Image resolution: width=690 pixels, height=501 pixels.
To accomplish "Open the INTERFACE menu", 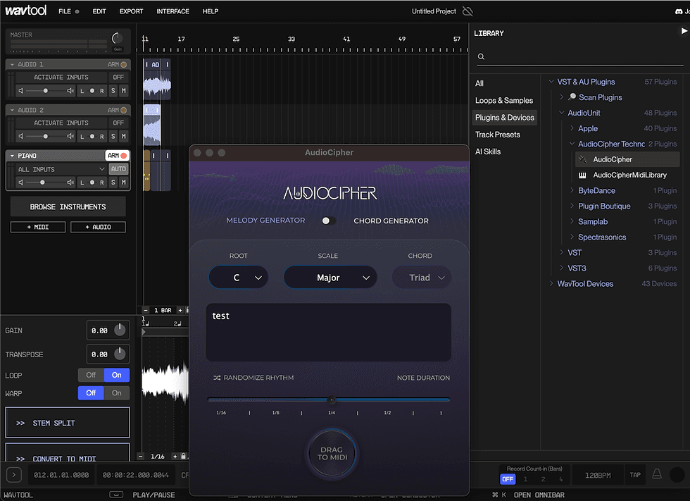I will point(172,11).
